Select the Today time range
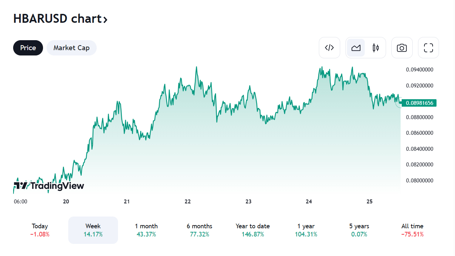This screenshot has width=455, height=256. tap(40, 230)
